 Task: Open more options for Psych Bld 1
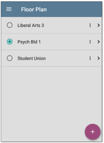pos(90,42)
